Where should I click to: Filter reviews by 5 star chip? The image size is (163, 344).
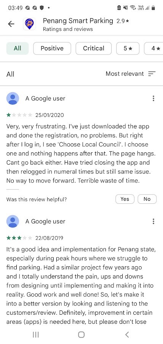tap(128, 48)
